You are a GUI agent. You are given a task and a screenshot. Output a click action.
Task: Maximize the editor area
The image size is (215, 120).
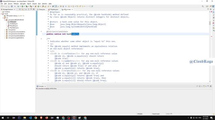tap(211, 9)
